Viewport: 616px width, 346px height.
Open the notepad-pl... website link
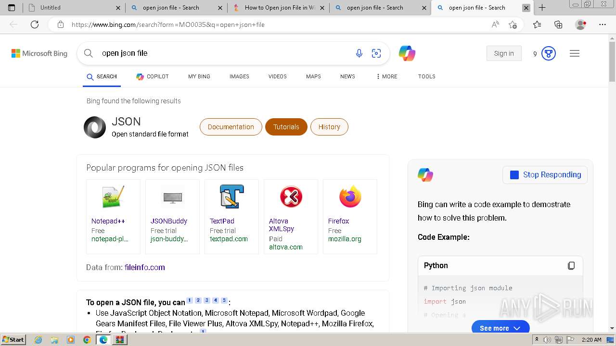pyautogui.click(x=110, y=239)
